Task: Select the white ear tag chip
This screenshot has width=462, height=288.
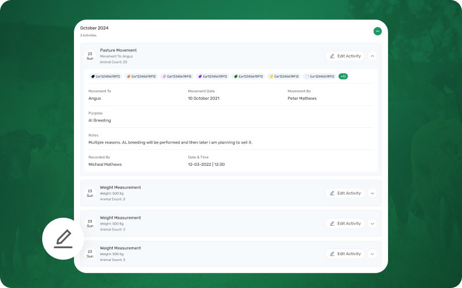Action: [x=320, y=76]
